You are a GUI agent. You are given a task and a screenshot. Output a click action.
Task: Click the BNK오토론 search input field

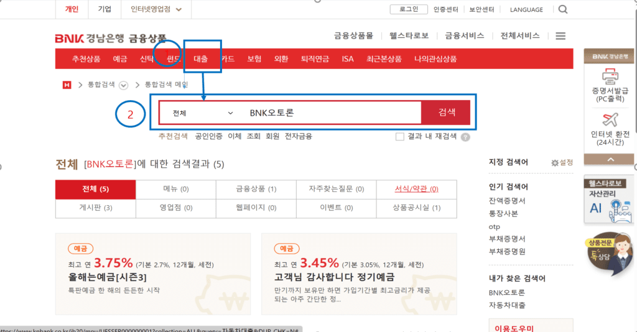pyautogui.click(x=331, y=113)
